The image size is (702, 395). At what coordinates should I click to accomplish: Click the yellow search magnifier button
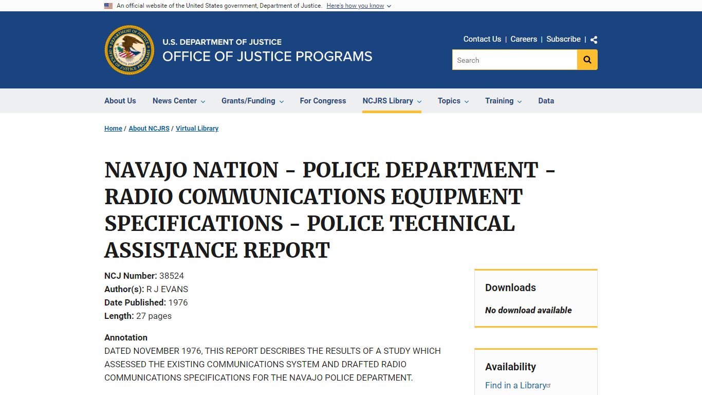[x=587, y=60]
